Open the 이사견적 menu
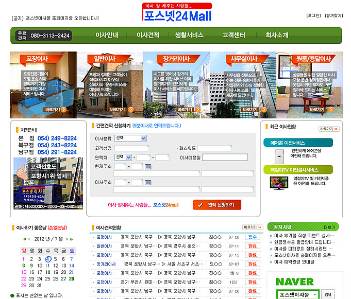 click(x=148, y=35)
